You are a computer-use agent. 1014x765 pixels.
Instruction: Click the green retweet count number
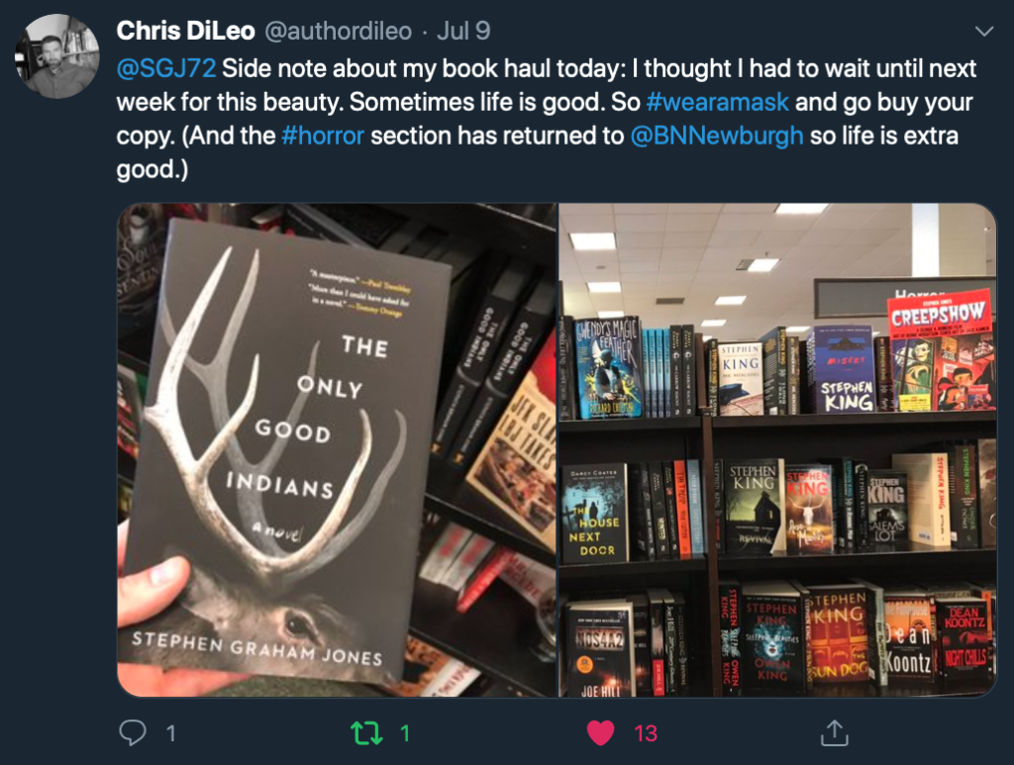[x=405, y=733]
